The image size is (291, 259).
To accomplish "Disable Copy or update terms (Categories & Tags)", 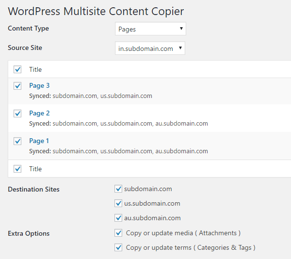I will [x=118, y=247].
